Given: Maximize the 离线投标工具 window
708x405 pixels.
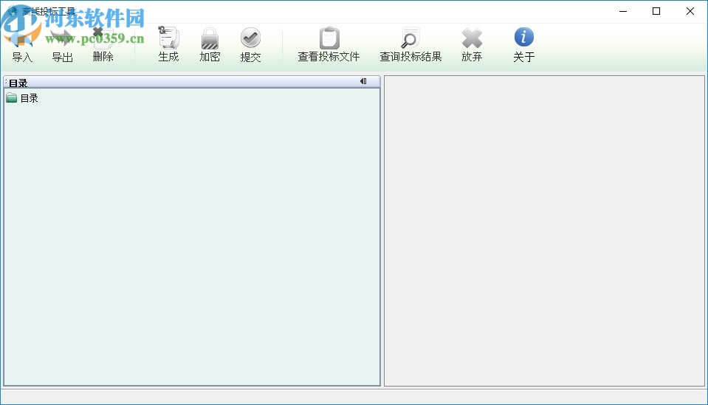Looking at the screenshot, I should pyautogui.click(x=656, y=11).
